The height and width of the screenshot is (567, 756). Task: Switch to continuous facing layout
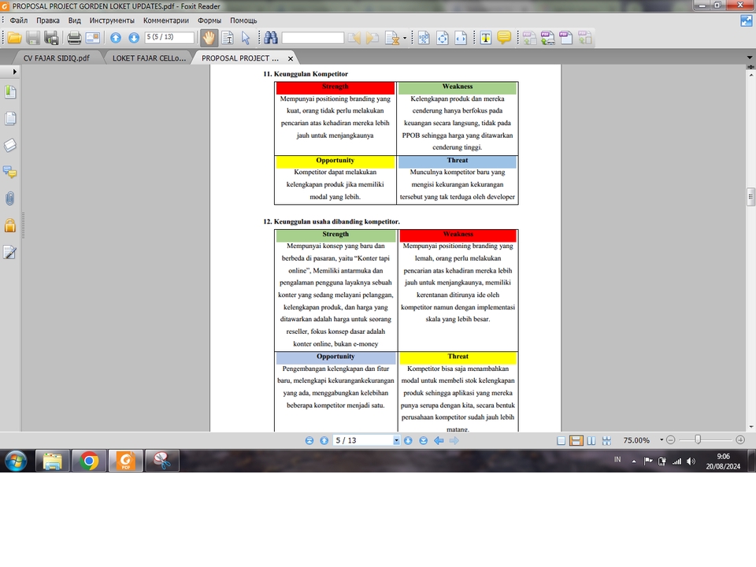(606, 440)
